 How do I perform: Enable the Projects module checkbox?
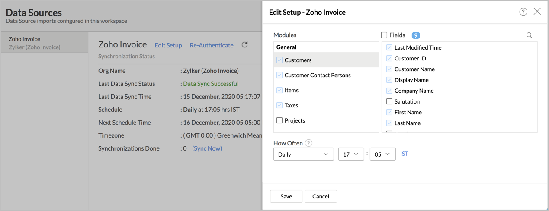(279, 120)
